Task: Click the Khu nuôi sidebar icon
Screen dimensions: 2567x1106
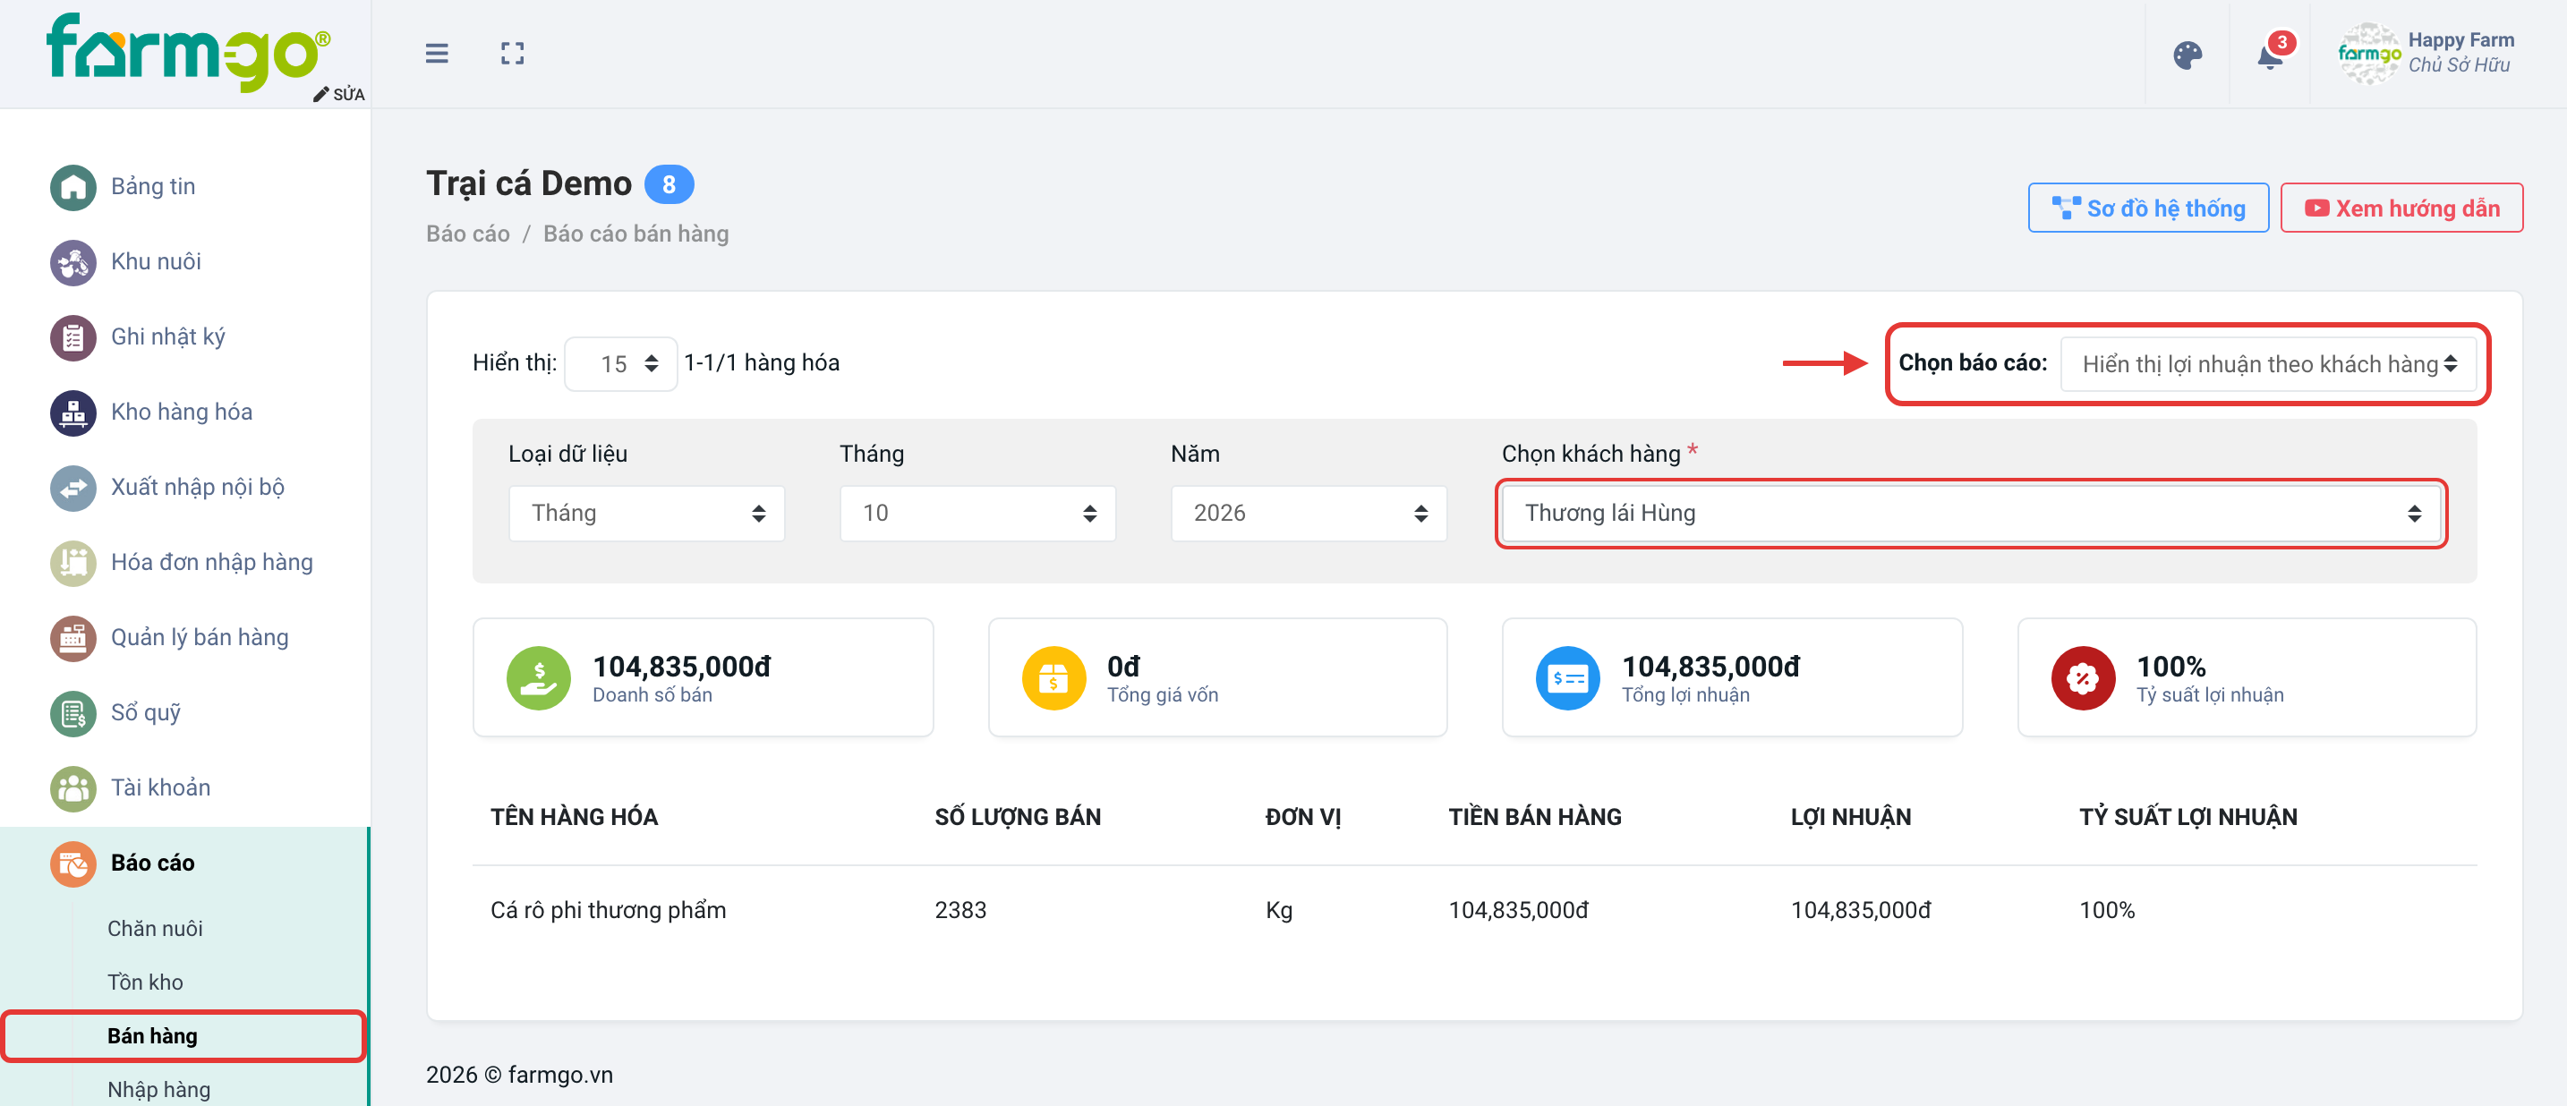Action: point(72,262)
